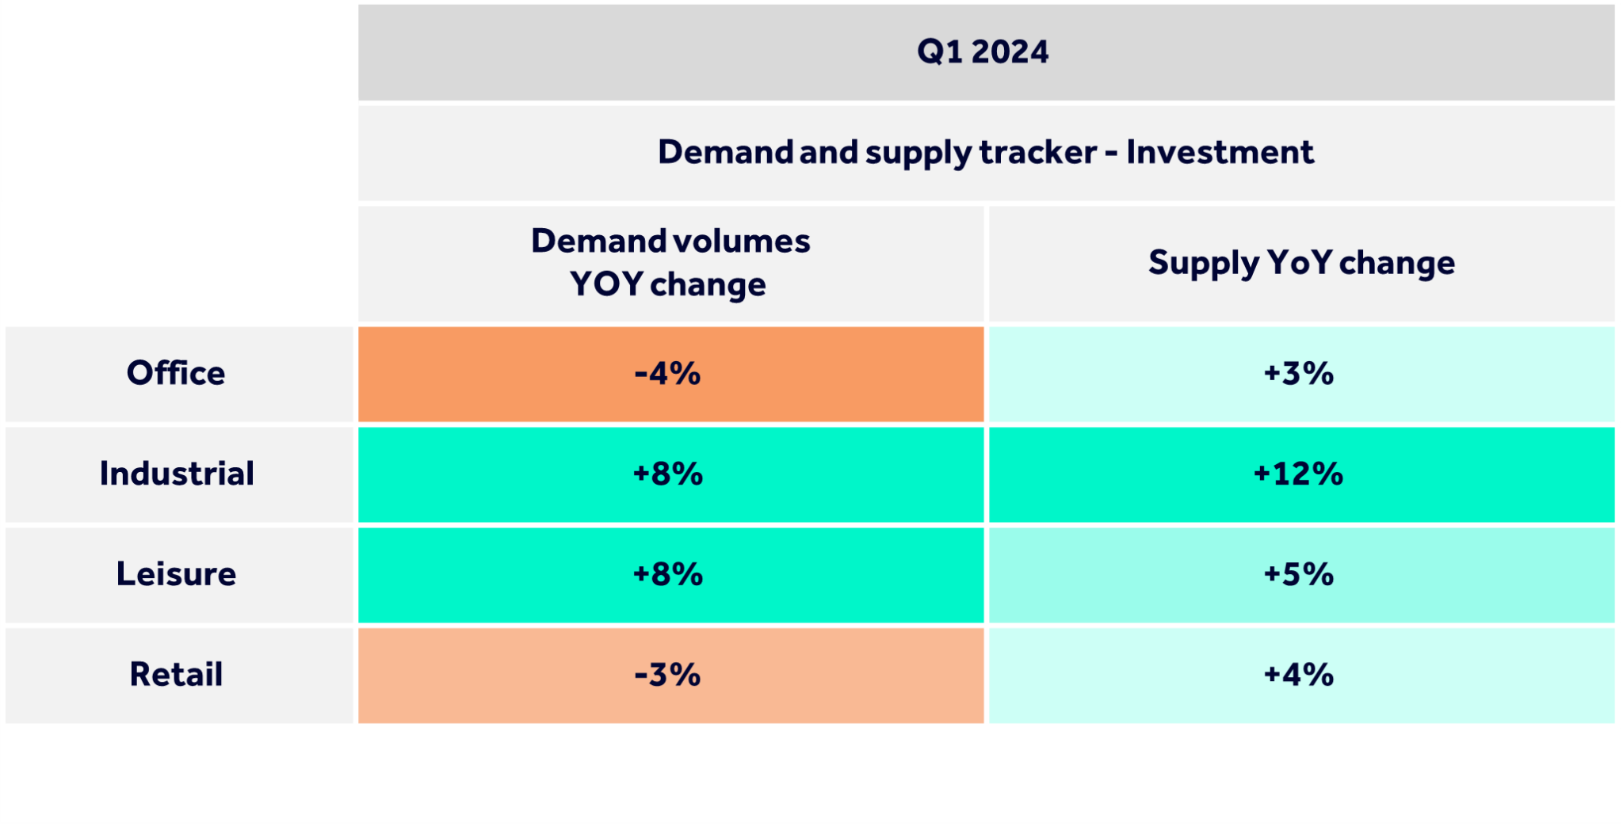Click the Leisure row label

point(176,574)
